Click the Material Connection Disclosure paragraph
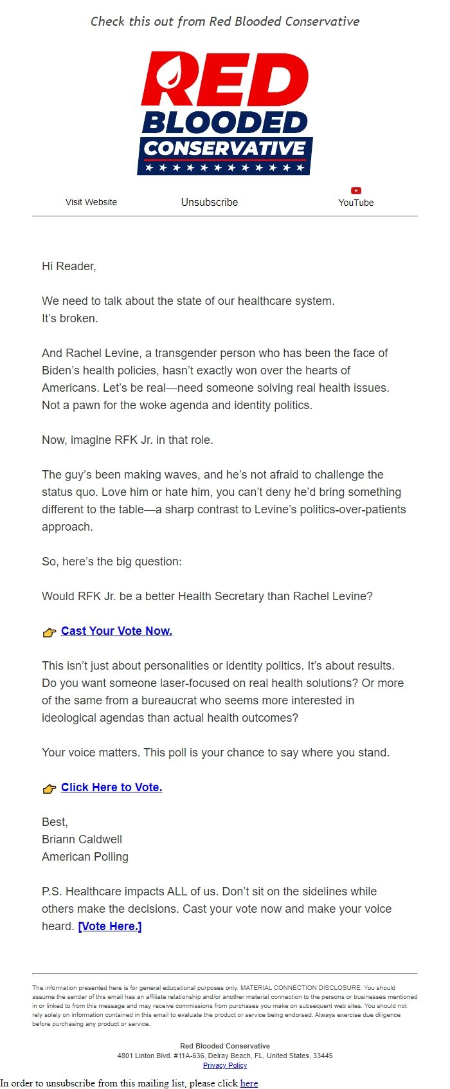450x1089 pixels. [x=225, y=1005]
